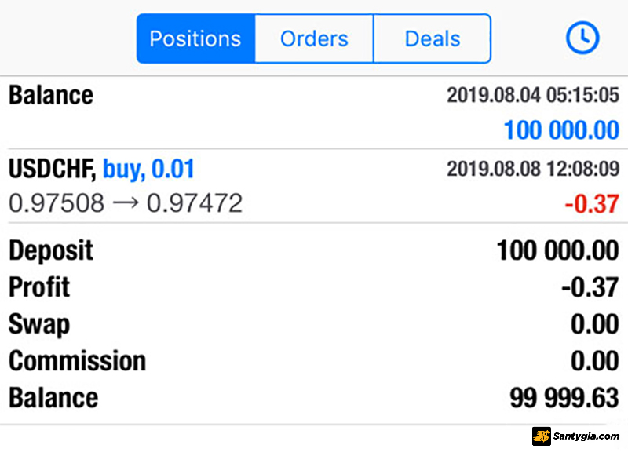Click the 2019.08.08 12:08:09 timestamp
Image resolution: width=628 pixels, height=456 pixels.
pos(533,169)
